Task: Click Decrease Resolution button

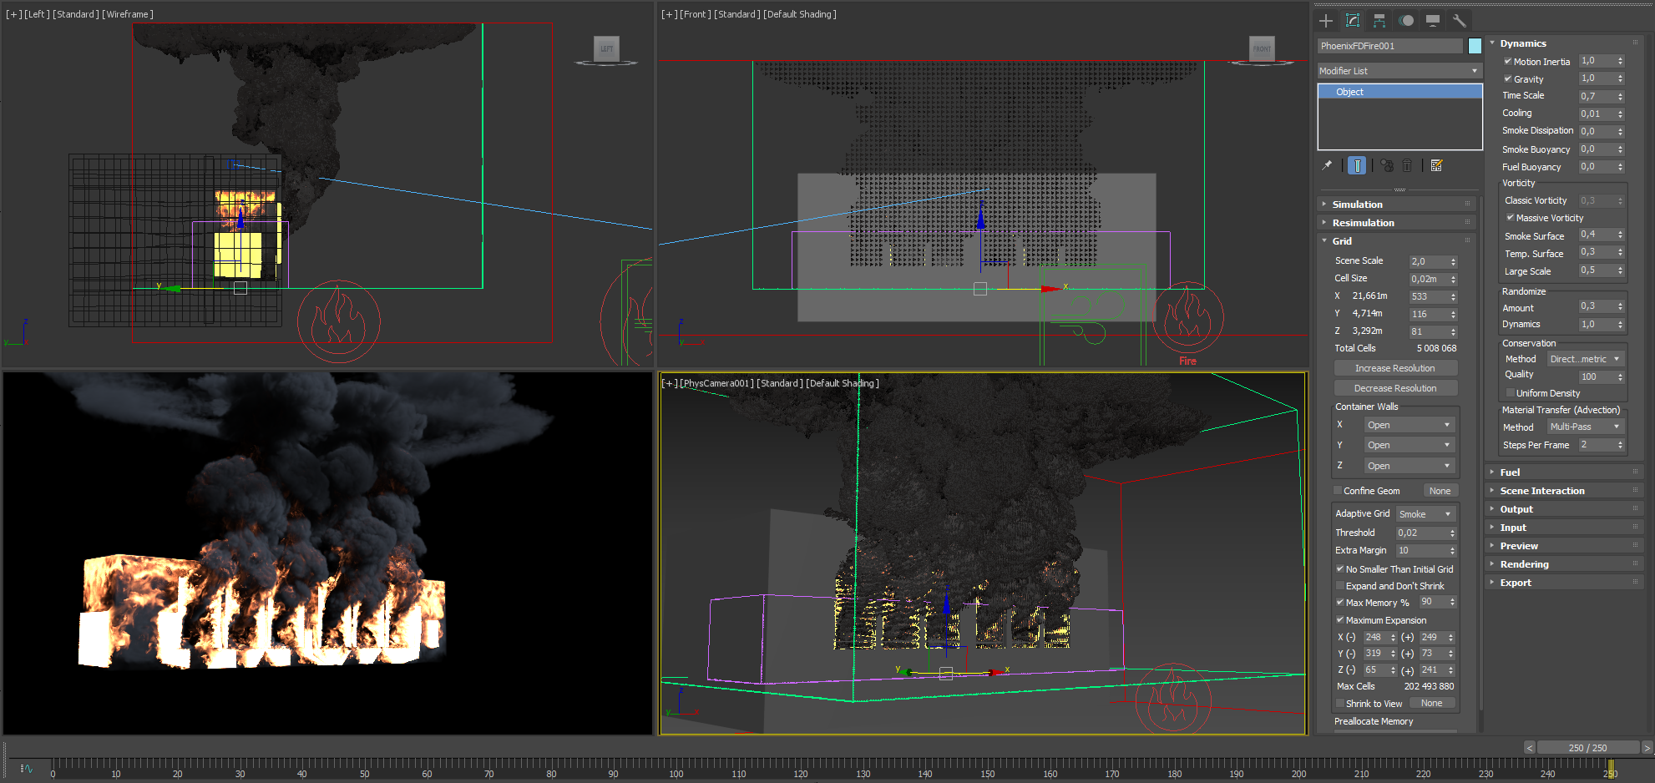Action: pos(1395,388)
